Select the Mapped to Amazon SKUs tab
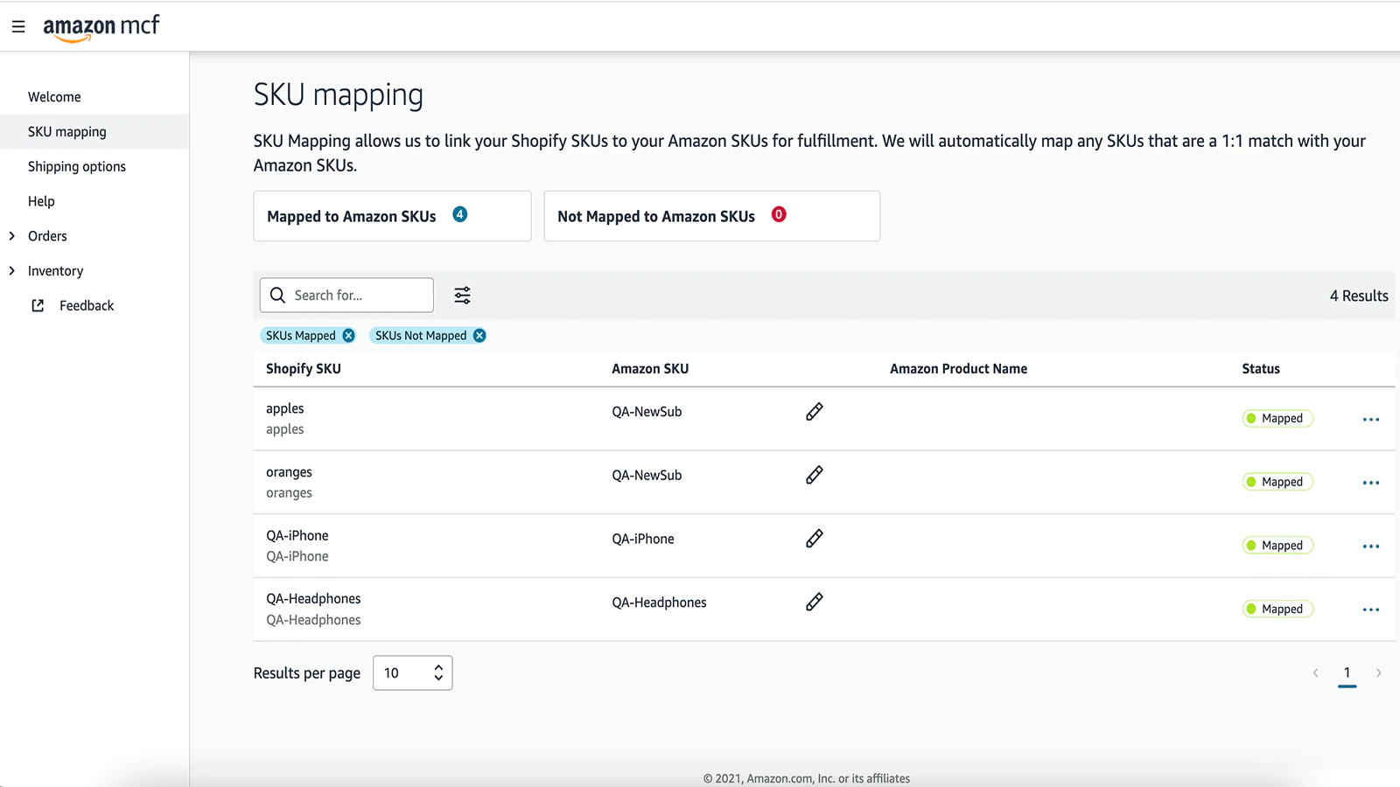Image resolution: width=1400 pixels, height=787 pixels. 392,216
